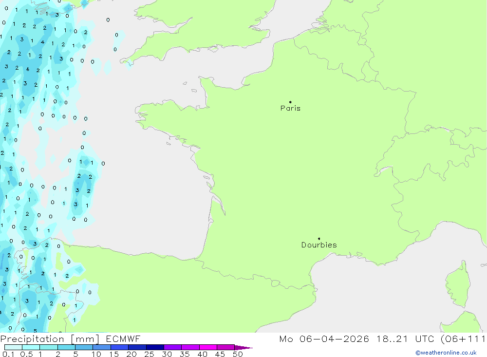
Task: Select the 20–25 mm legend swatch
Action: click(137, 347)
